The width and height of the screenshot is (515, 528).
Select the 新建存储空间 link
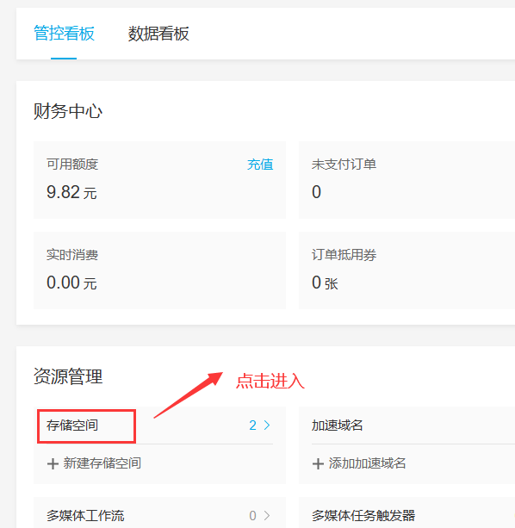pyautogui.click(x=102, y=463)
